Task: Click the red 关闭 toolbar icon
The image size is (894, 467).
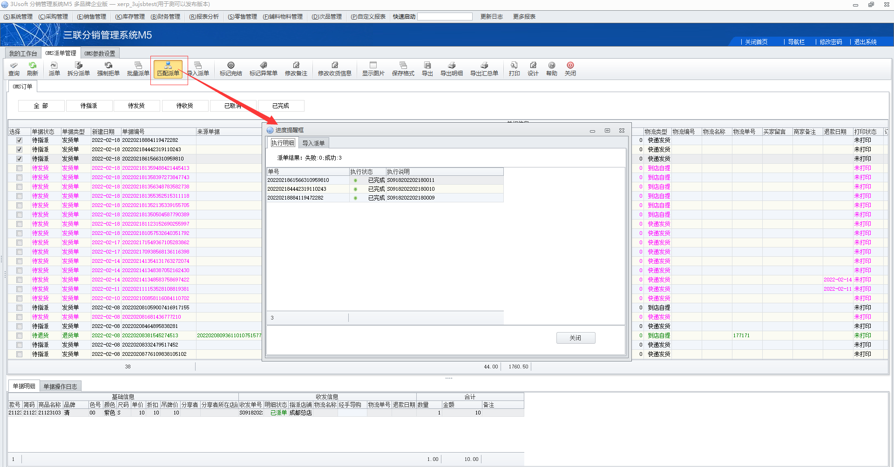Action: [x=570, y=69]
